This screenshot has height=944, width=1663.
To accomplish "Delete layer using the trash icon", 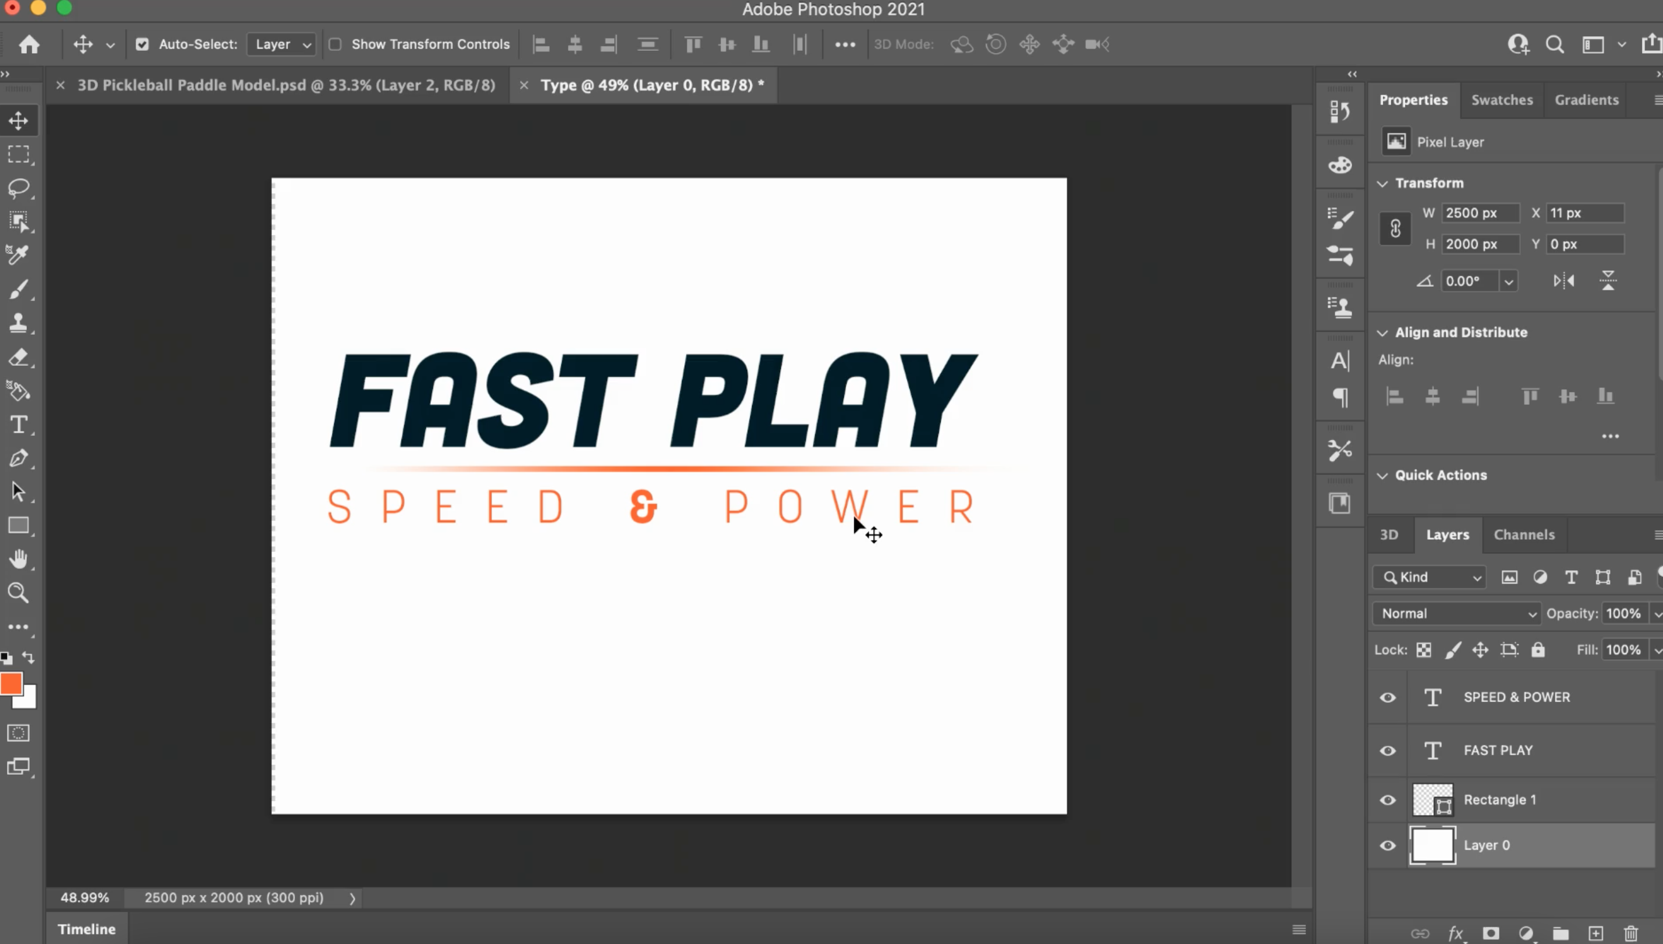I will point(1631,933).
